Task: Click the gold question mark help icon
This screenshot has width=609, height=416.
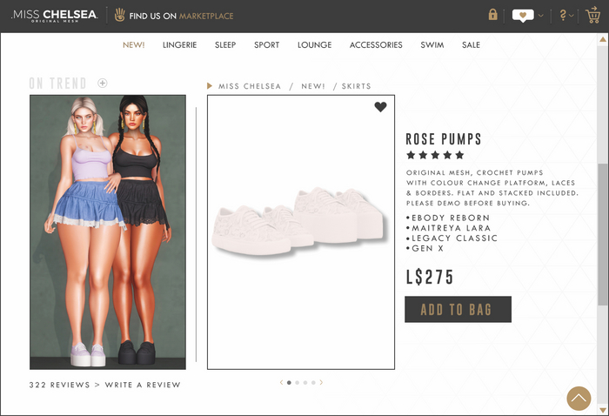Action: [x=563, y=16]
